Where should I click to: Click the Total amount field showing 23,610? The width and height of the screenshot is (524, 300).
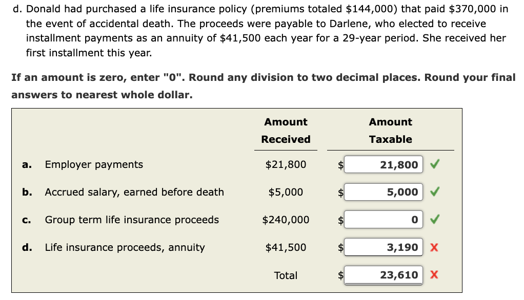coord(384,275)
